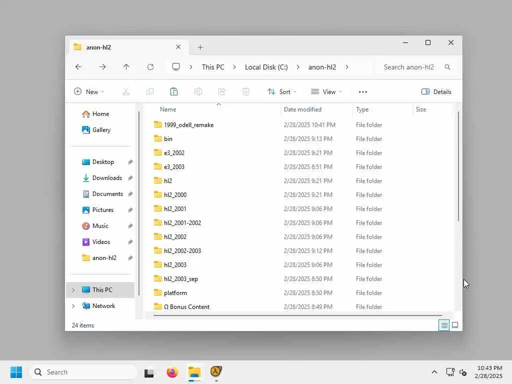Click the Cut scissors icon
Viewport: 512px width, 384px height.
click(126, 92)
